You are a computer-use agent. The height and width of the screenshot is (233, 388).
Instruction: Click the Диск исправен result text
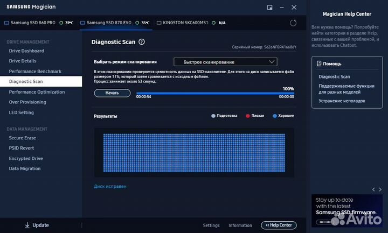(x=110, y=186)
